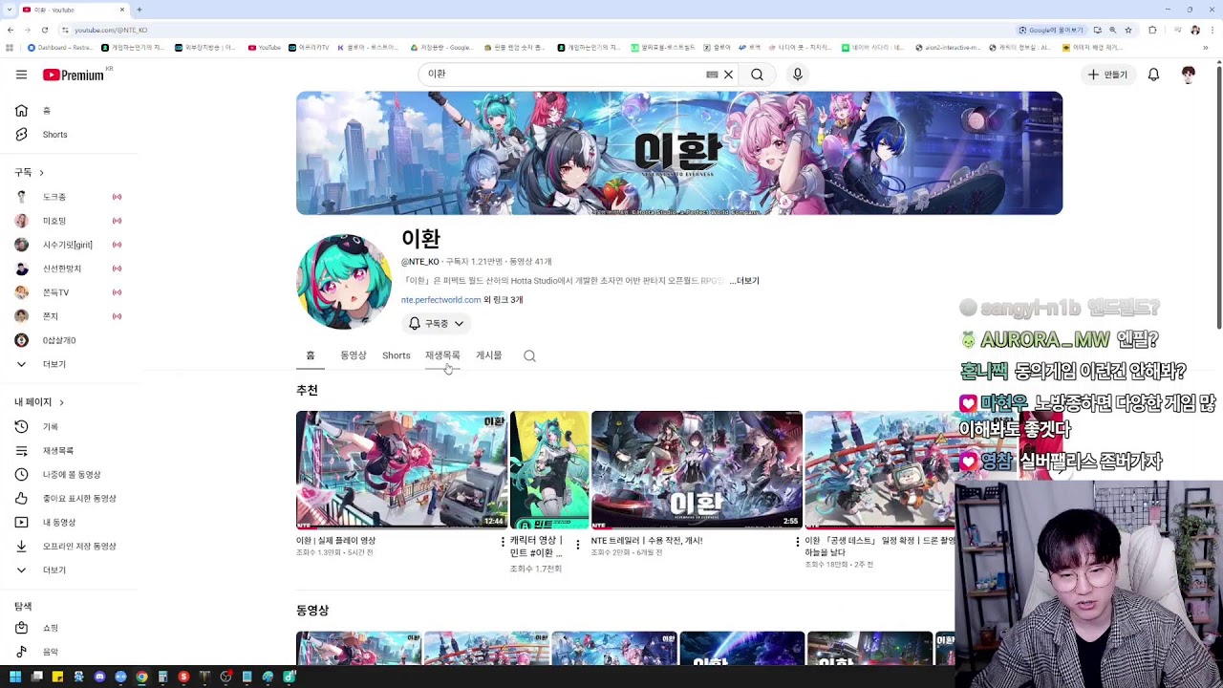Switch to the 게시물 tab

point(489,355)
